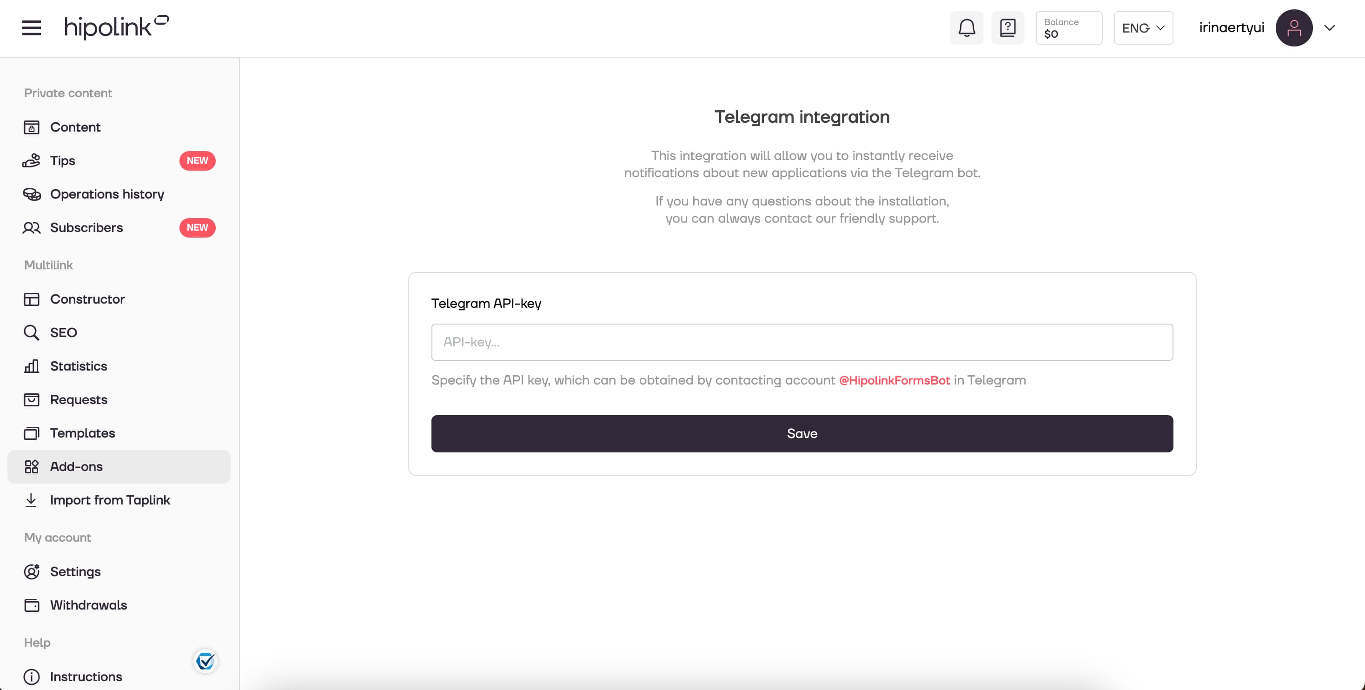
Task: Click the Import download arrow icon
Action: 31,500
